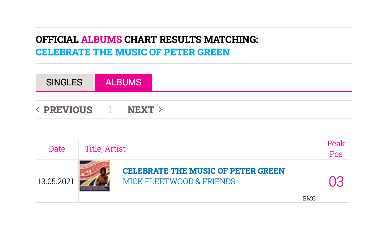
Task: Click the pink ALBUMS word in the heading
Action: pyautogui.click(x=102, y=39)
